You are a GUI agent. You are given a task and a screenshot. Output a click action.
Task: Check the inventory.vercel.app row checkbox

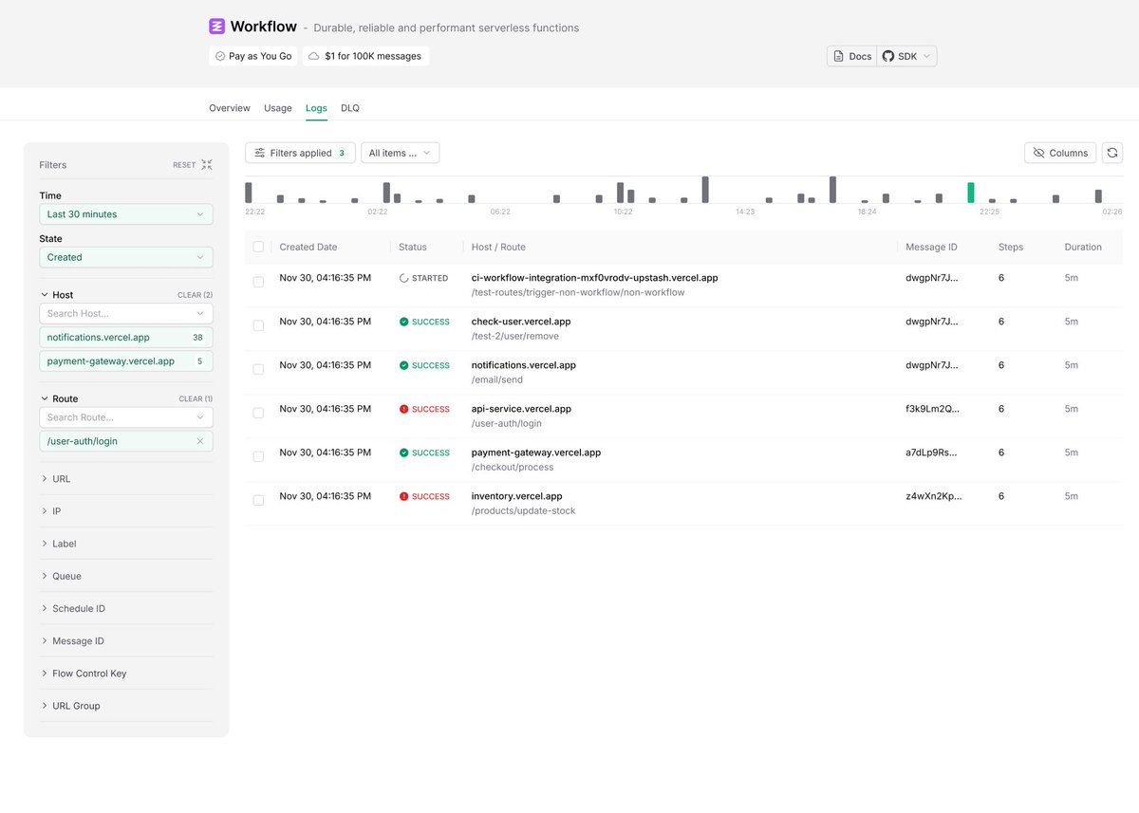click(x=258, y=500)
